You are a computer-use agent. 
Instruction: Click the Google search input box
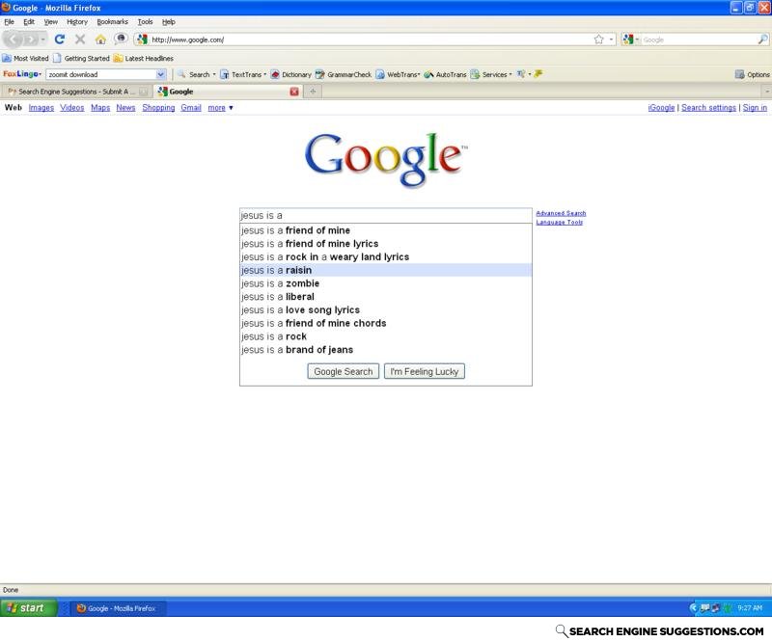coord(385,216)
